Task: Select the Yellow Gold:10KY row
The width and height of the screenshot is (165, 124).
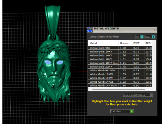Action: [120, 52]
